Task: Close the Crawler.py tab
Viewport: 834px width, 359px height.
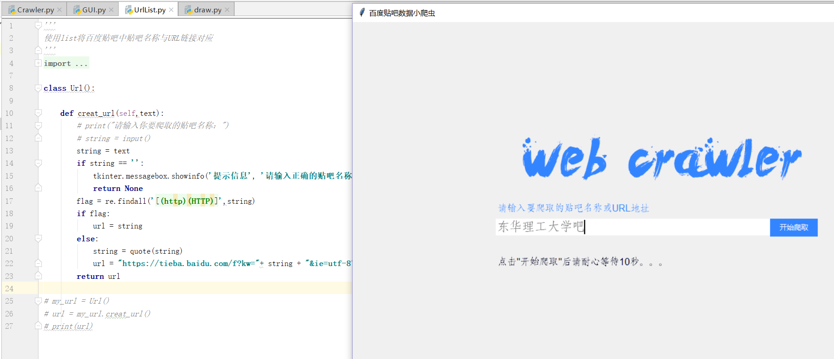Action: pos(60,10)
